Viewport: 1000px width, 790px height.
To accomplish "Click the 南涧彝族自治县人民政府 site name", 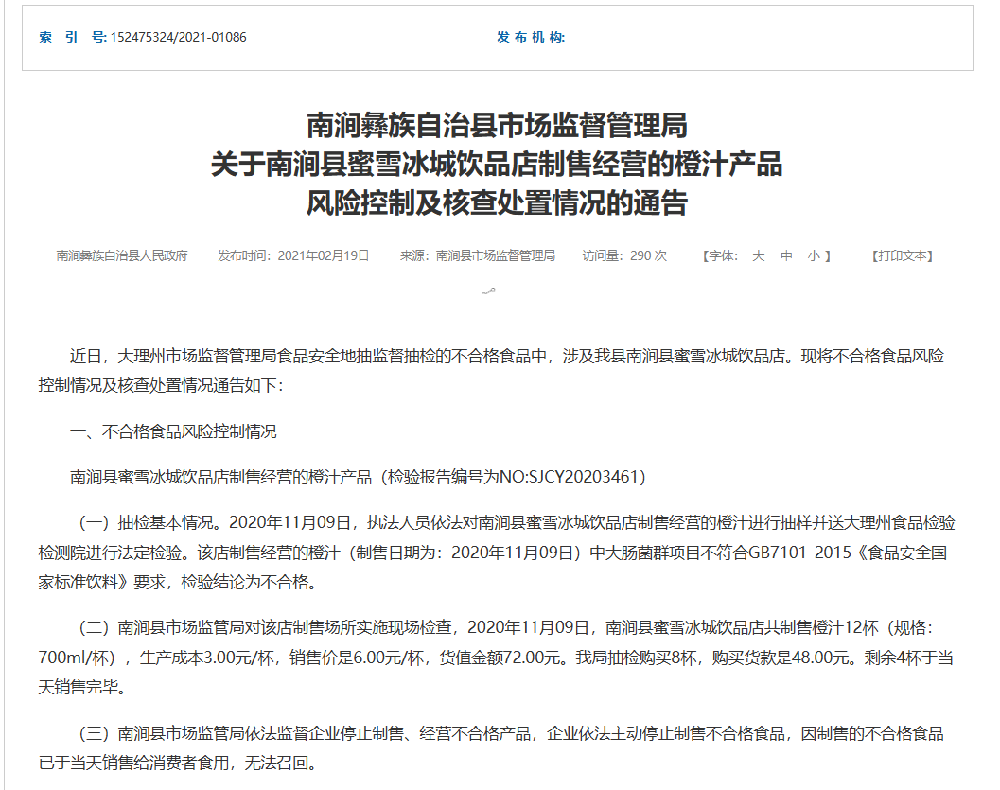I will [x=122, y=255].
